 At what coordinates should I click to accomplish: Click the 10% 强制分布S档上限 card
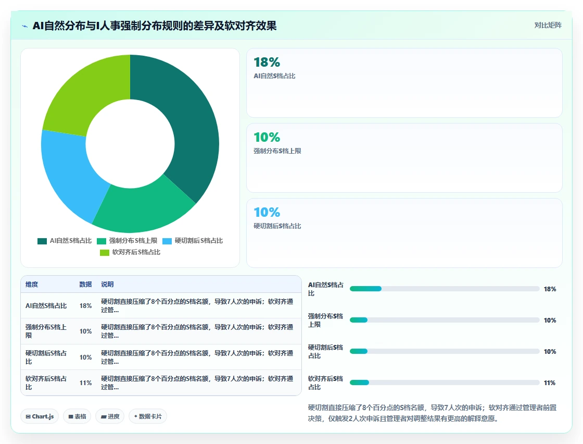[404, 158]
